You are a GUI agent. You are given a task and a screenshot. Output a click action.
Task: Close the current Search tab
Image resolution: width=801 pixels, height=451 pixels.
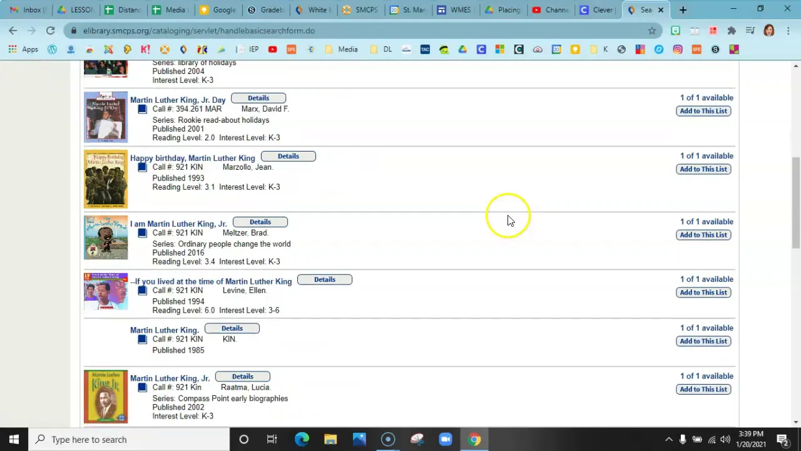click(660, 9)
